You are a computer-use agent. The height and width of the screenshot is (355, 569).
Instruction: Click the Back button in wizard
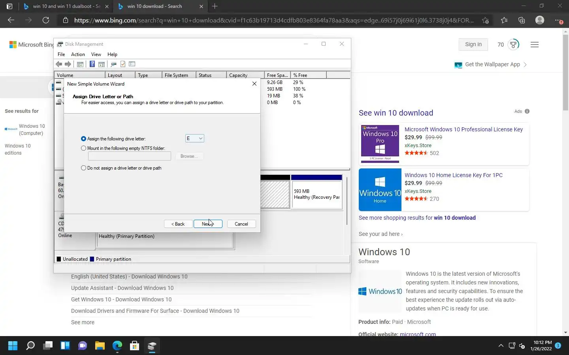(178, 224)
